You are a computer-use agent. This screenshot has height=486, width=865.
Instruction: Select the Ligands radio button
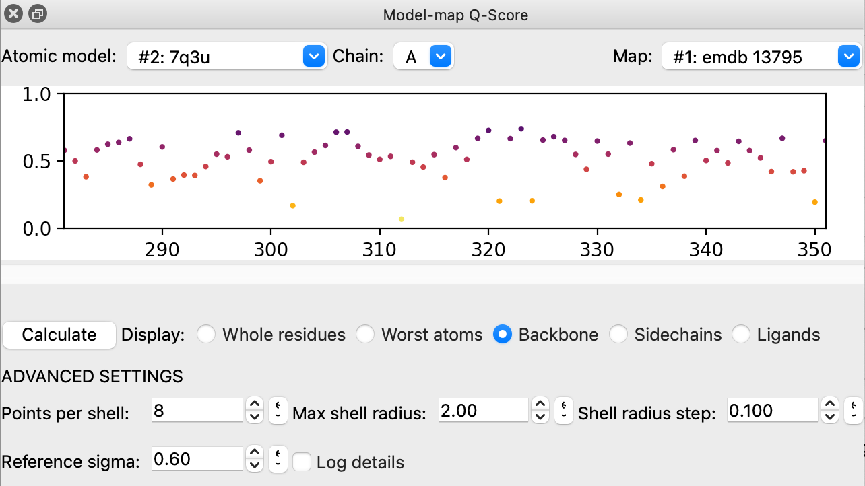pos(741,335)
